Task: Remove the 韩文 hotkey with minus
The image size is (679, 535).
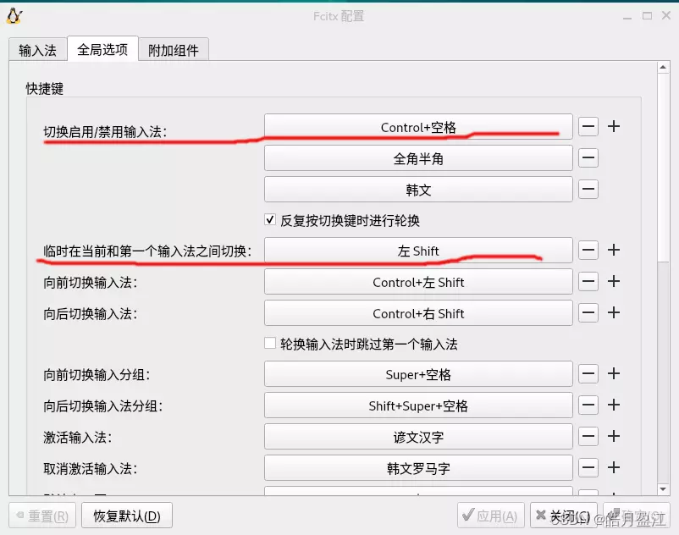Action: click(x=588, y=189)
